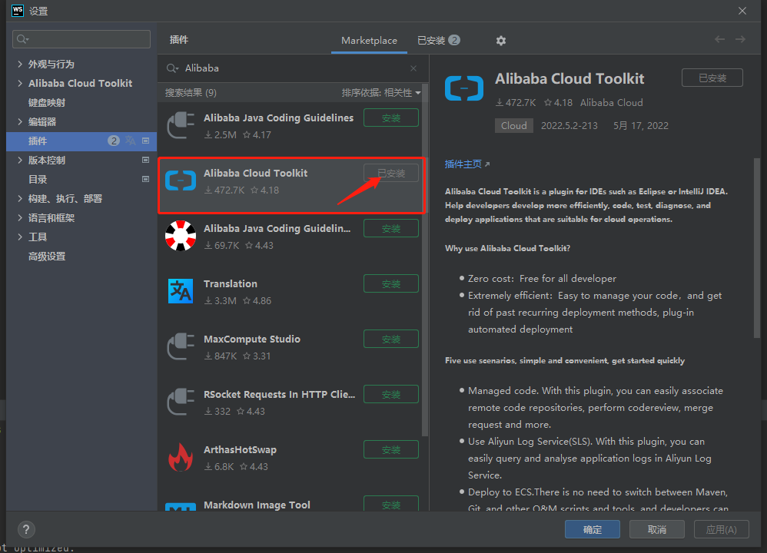Screen dimensions: 767x553
Task: Switch to the 已安装 tab
Action: pos(438,41)
